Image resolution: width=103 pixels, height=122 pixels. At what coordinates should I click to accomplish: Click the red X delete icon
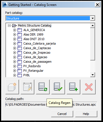[x=89, y=87]
